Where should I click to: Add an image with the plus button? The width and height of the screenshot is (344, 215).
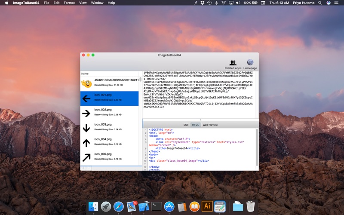tap(83, 168)
